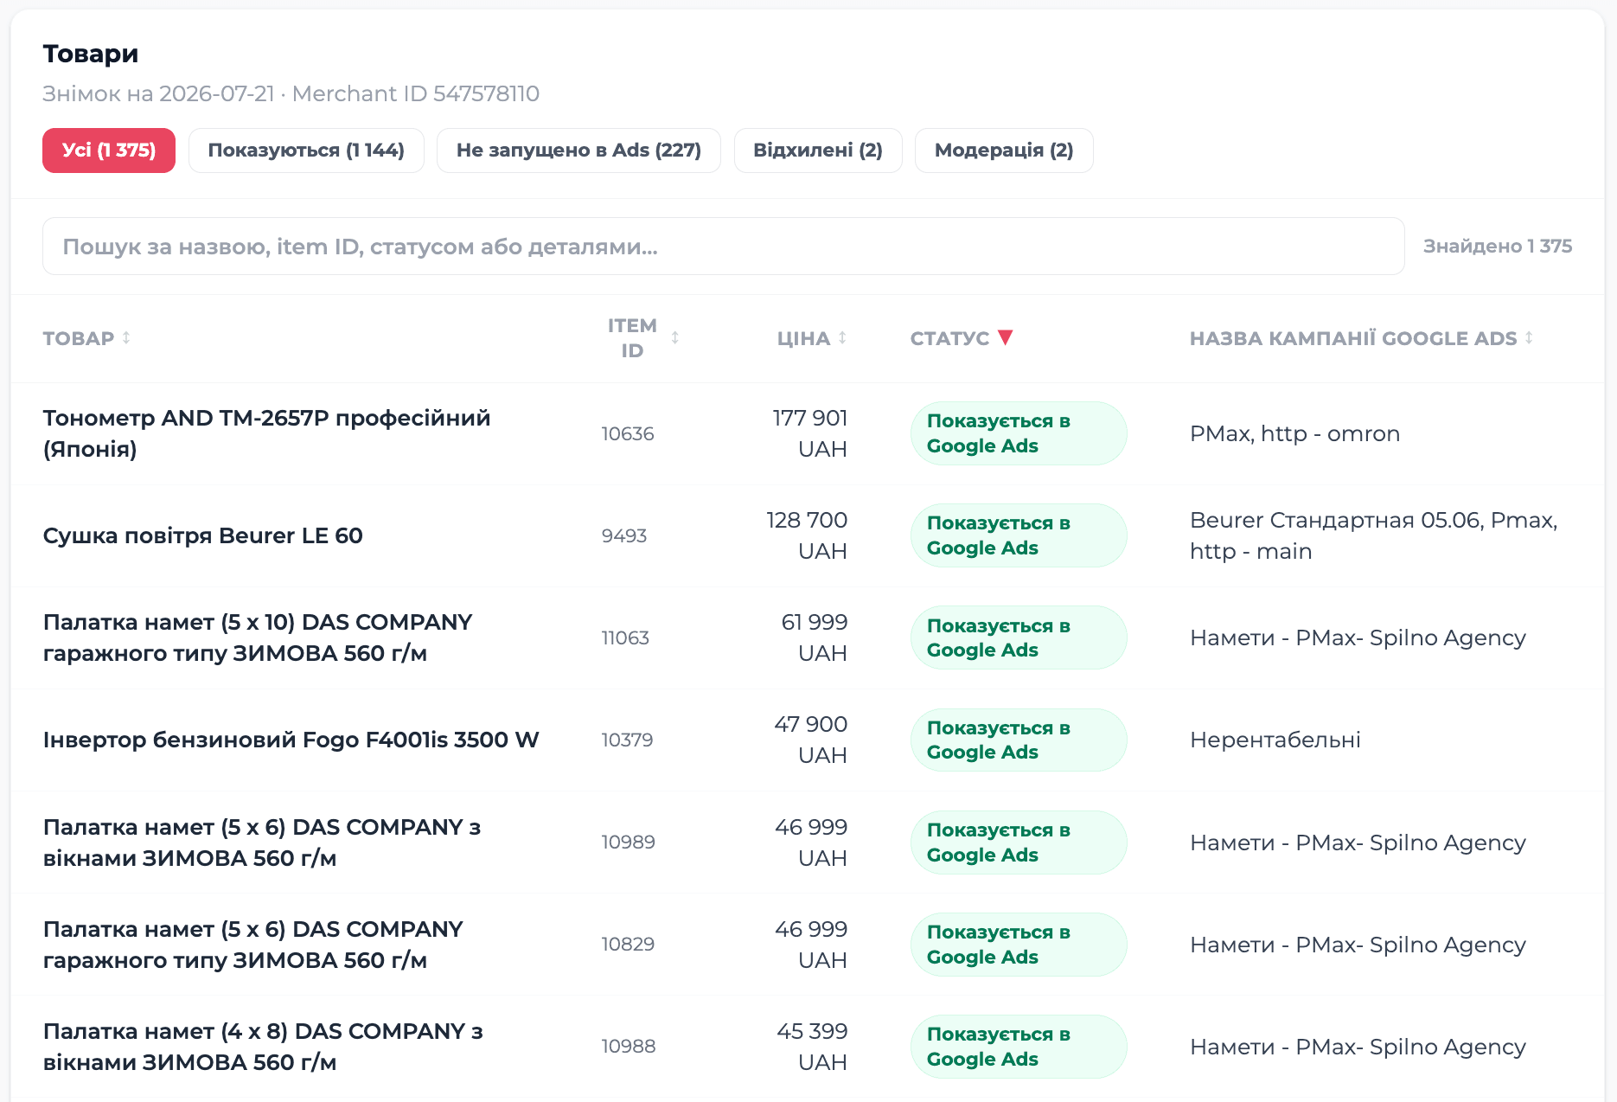The height and width of the screenshot is (1102, 1617).
Task: Open Палатка намет (5 x 10) гаражного типу
Action: pyautogui.click(x=258, y=637)
